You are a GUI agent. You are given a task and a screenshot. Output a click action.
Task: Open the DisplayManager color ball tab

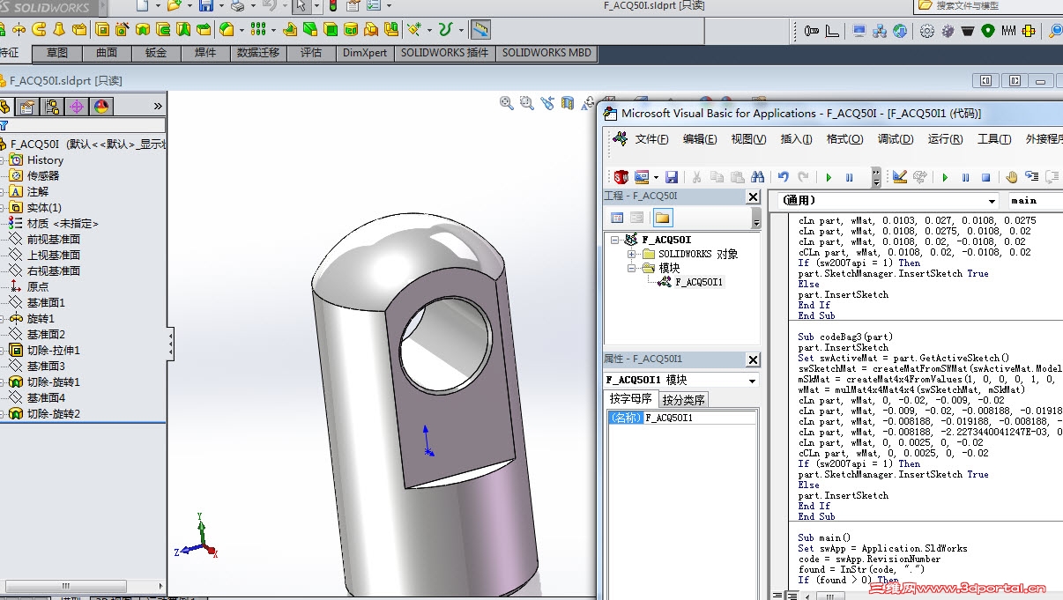pos(101,107)
